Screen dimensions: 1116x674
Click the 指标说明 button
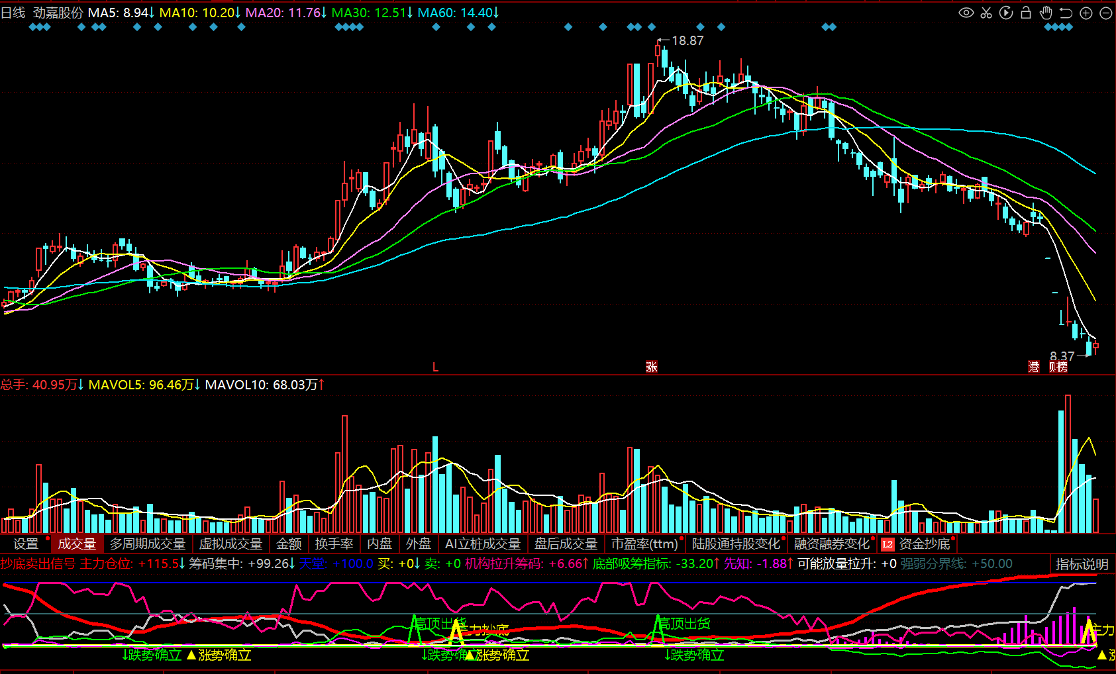(x=1082, y=564)
